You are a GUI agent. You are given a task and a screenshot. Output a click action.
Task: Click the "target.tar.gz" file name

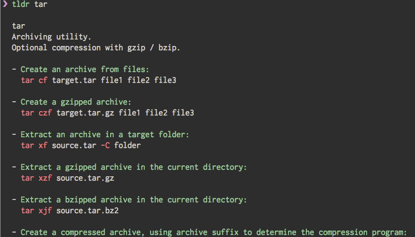click(85, 113)
